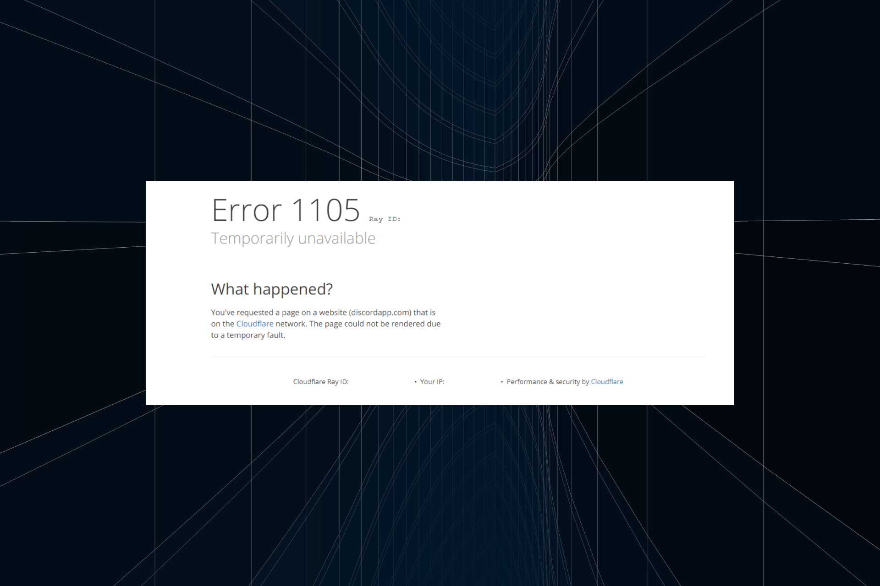The image size is (880, 586).
Task: Click the number 1105 in the heading
Action: [325, 211]
